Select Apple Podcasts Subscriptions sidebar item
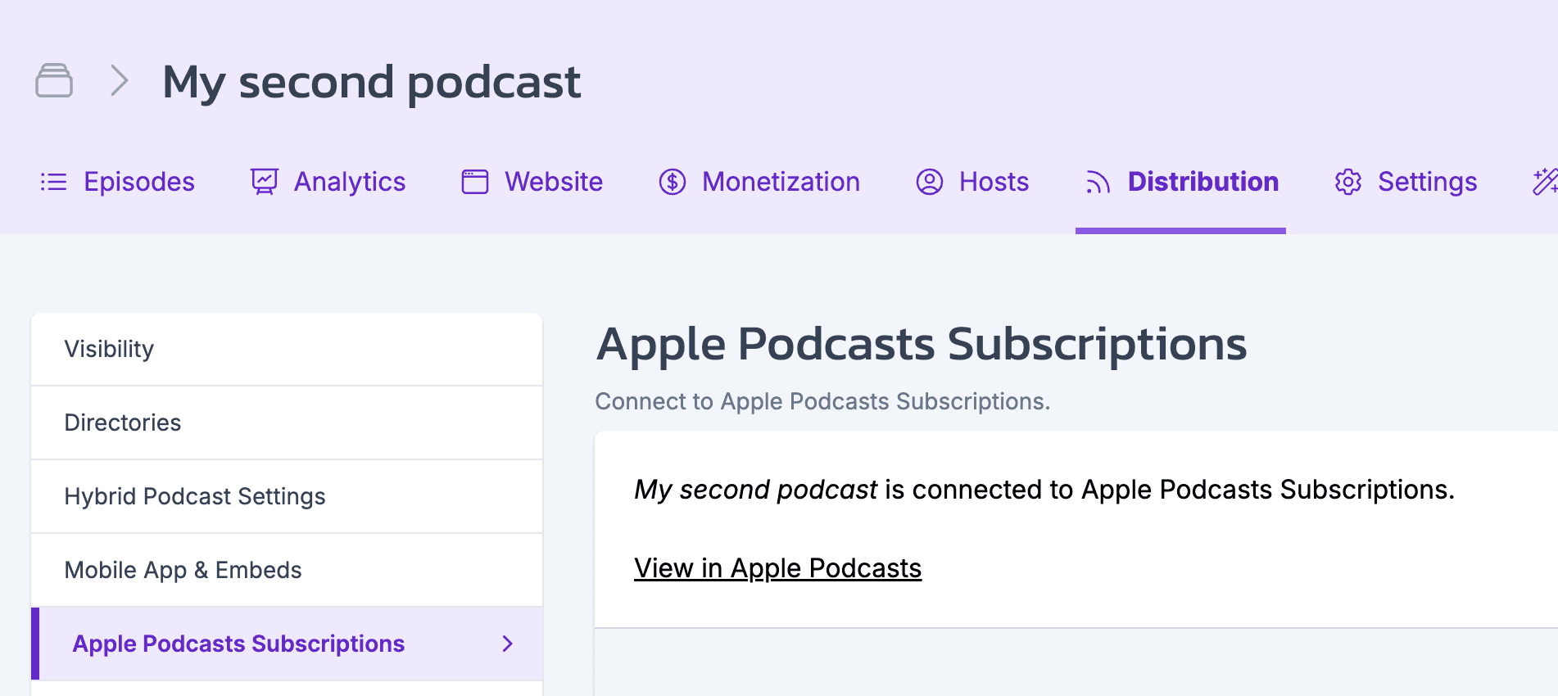The width and height of the screenshot is (1558, 696). pos(287,644)
